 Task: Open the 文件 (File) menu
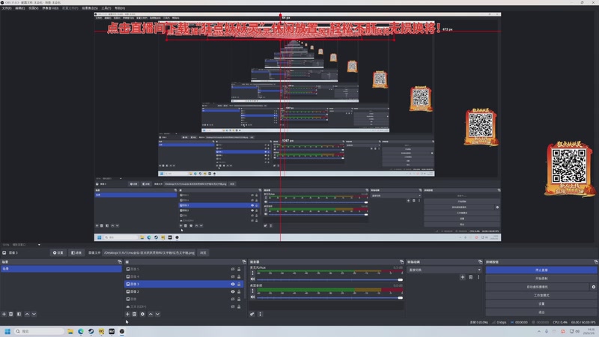point(7,8)
